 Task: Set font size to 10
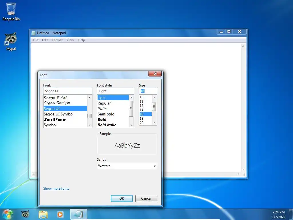[x=145, y=97]
